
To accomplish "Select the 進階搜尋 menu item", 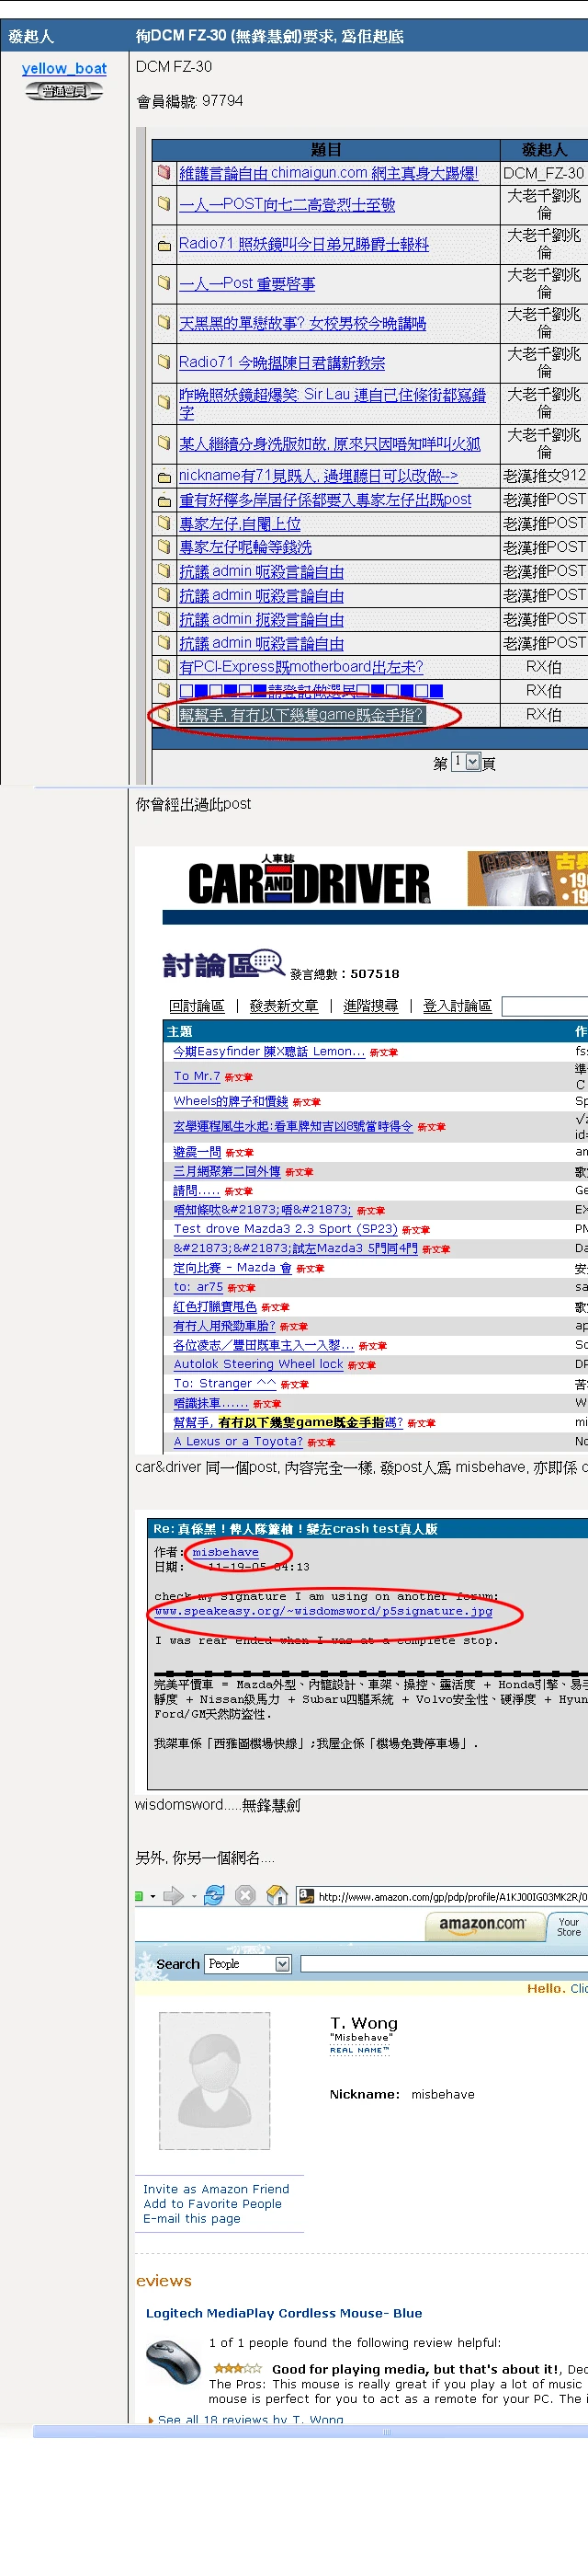I will coord(370,1006).
